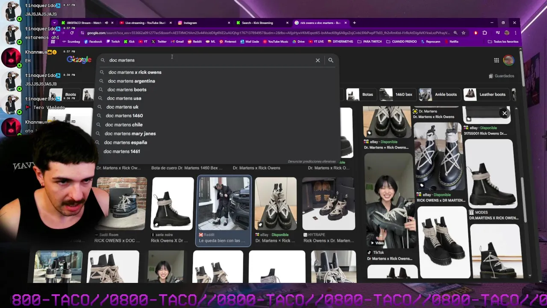547x308 pixels.
Task: Open the CUANDO PRENDO bookmarks folder
Action: [x=401, y=41]
